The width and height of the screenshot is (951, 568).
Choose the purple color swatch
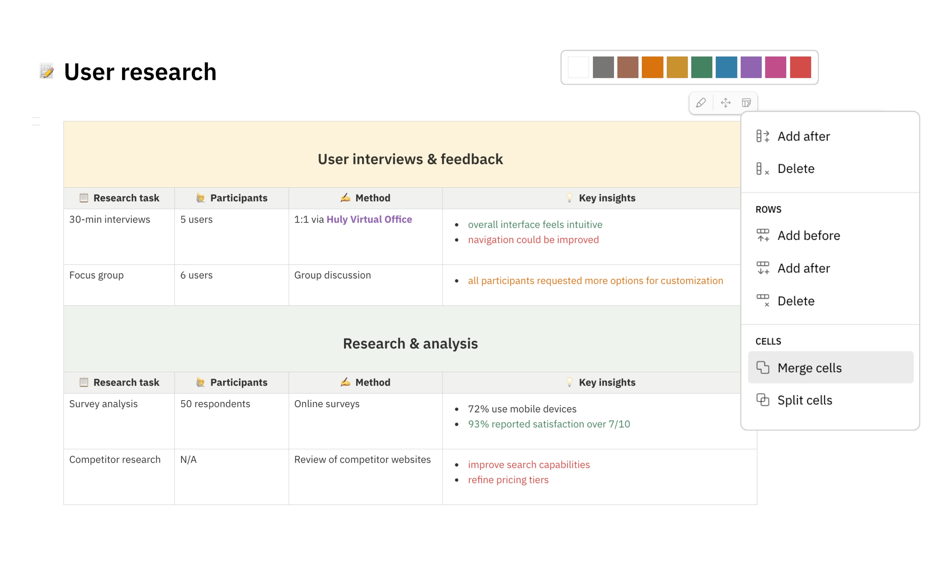751,67
